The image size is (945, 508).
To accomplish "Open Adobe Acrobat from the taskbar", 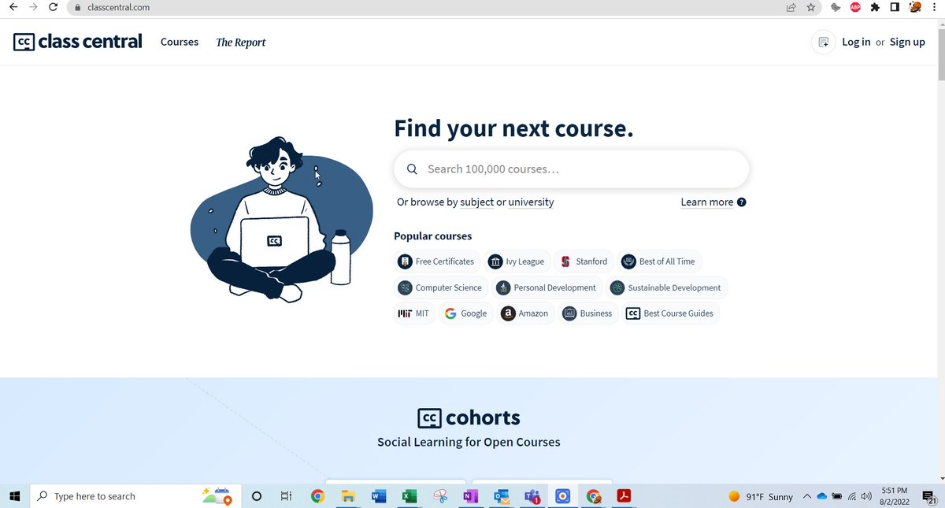I will pos(624,496).
